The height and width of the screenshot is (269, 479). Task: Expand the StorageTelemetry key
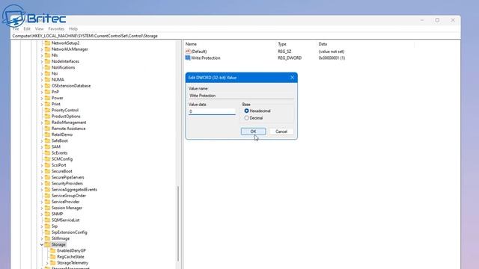click(x=47, y=262)
